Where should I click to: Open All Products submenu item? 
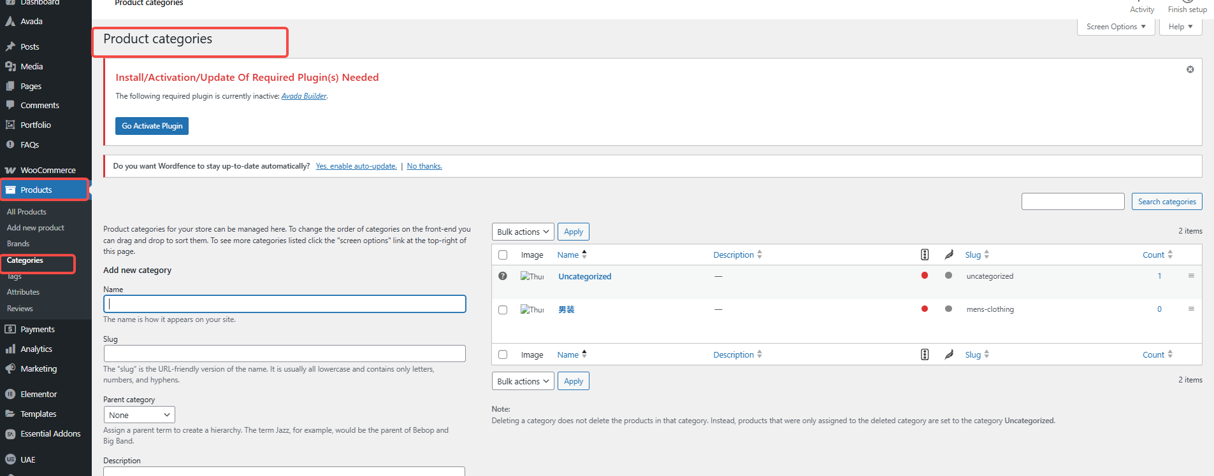click(27, 212)
